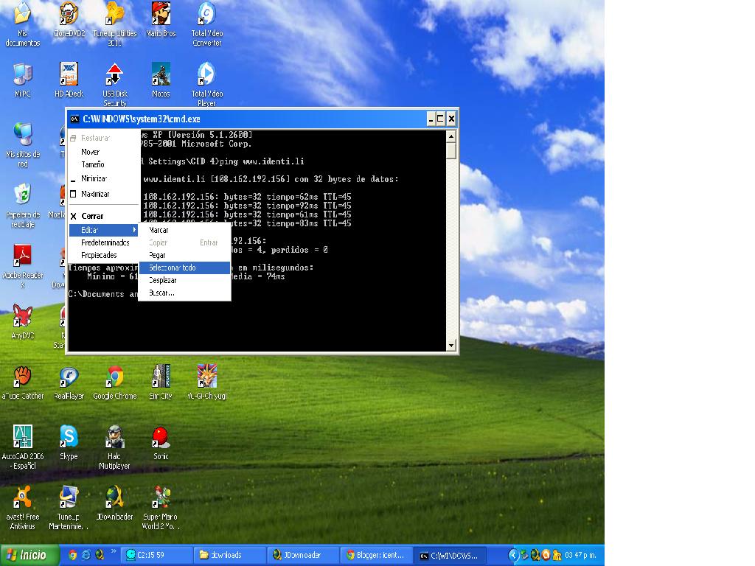Launch Sonic desktop shortcut
755x566 pixels.
coord(161,443)
